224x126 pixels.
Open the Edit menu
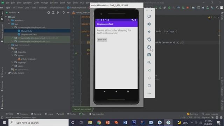point(13,2)
